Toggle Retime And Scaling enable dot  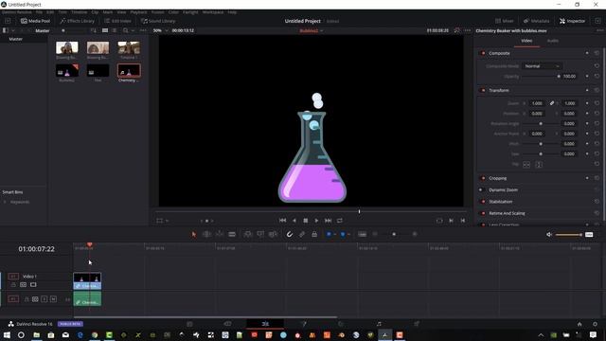pos(483,213)
